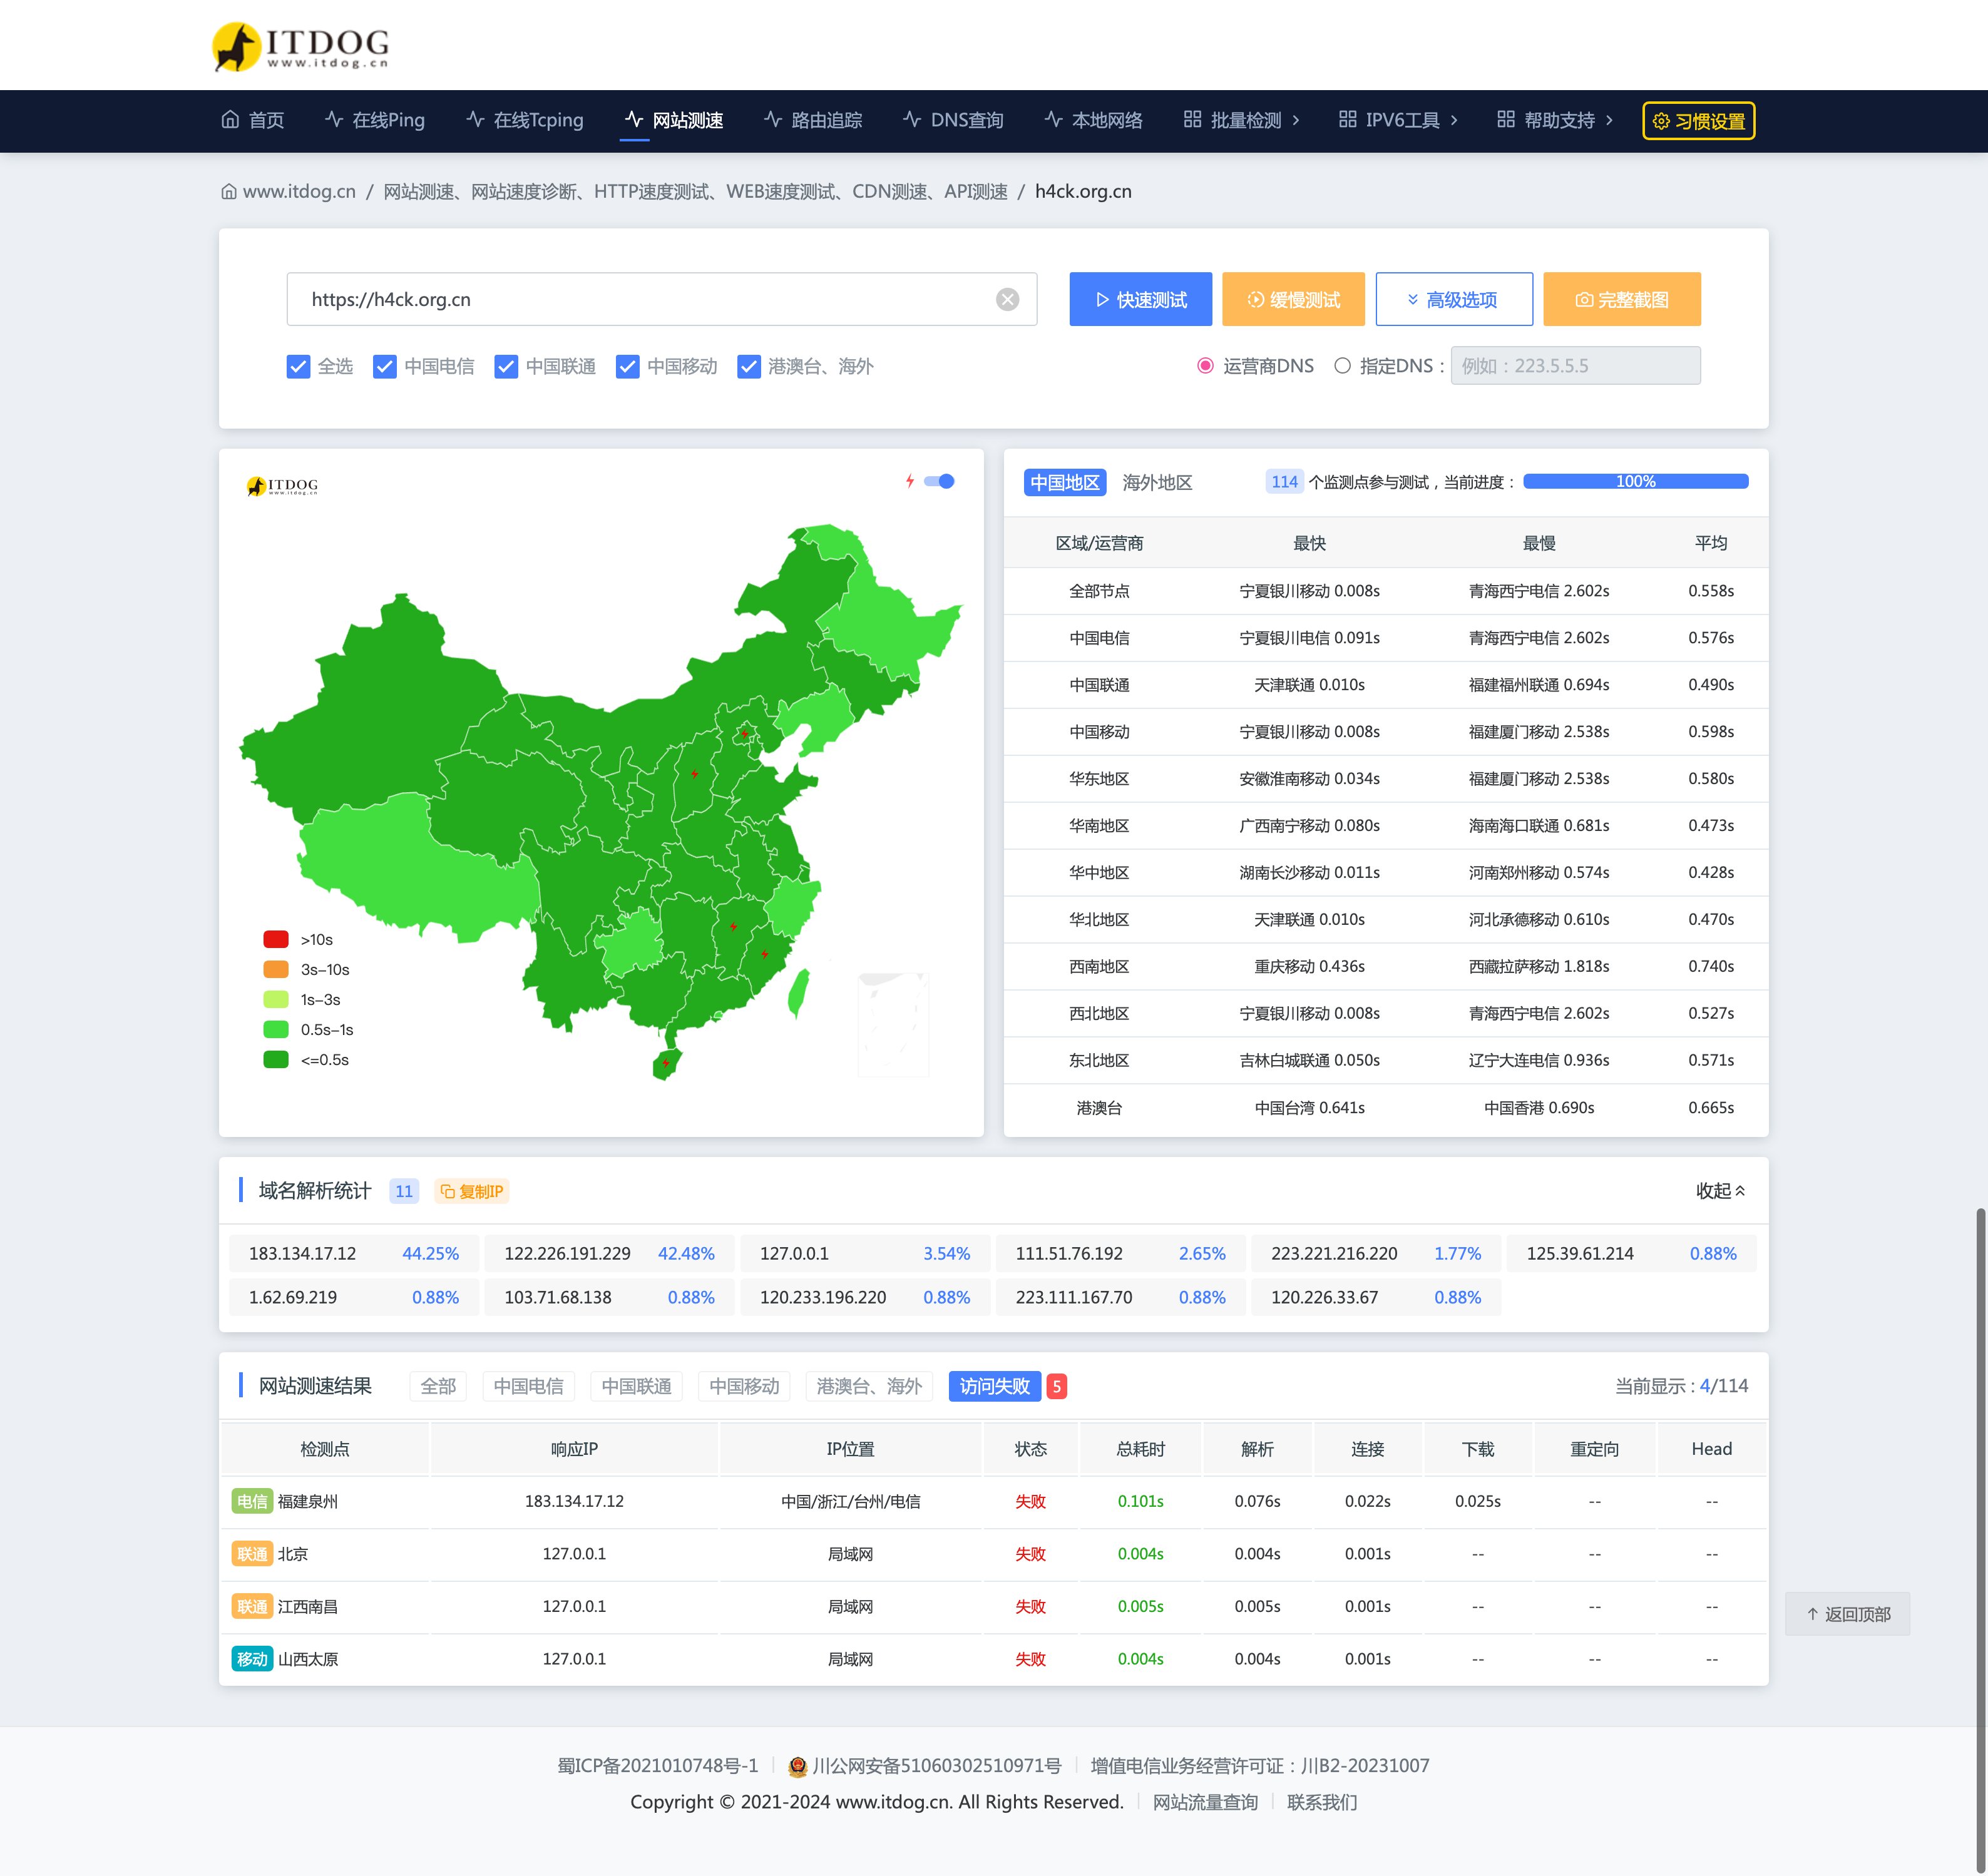
Task: Click the camera icon for full screenshot
Action: click(x=1583, y=300)
